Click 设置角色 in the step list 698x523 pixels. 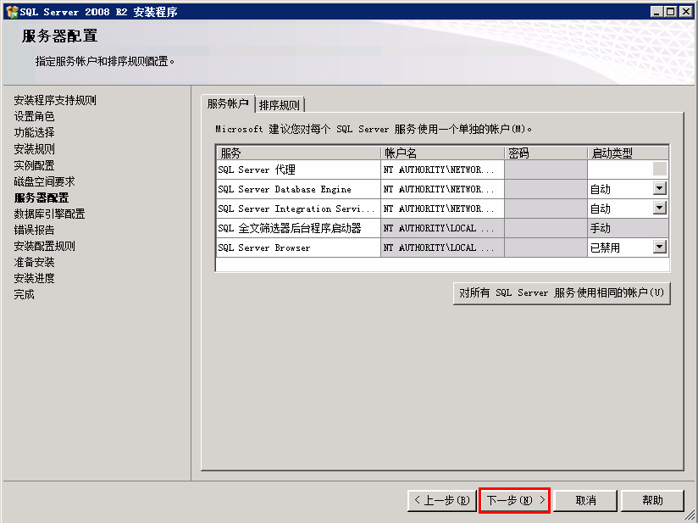(34, 116)
